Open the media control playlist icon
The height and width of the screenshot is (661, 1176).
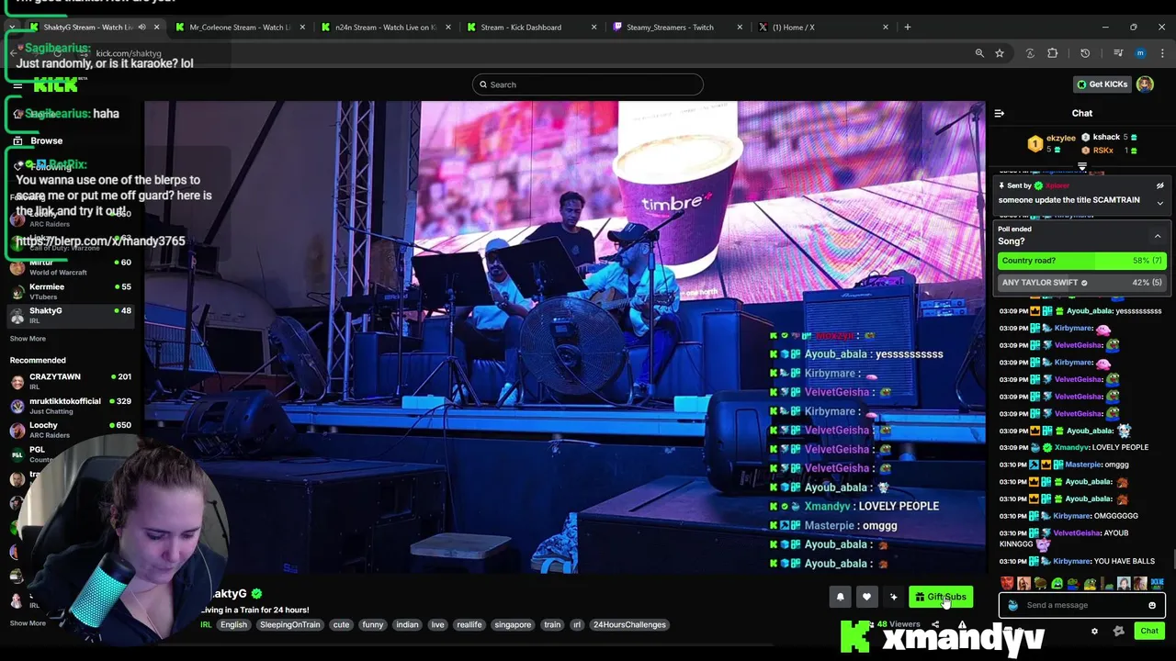coord(1118,53)
